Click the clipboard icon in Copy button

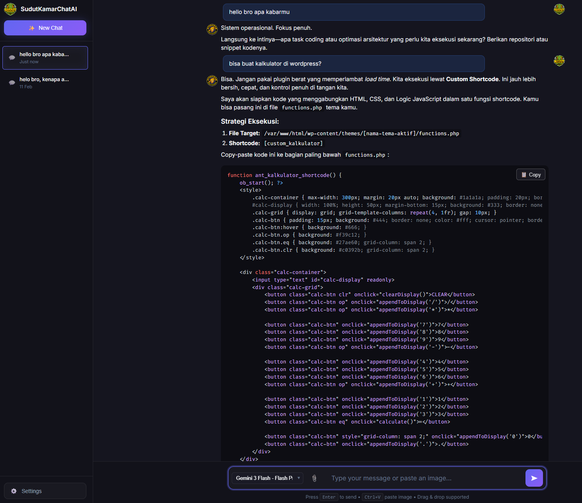(x=524, y=175)
